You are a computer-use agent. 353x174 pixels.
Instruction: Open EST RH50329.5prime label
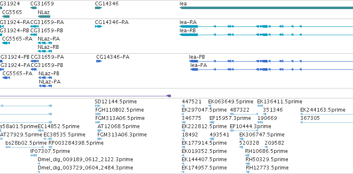pyautogui.click(x=267, y=160)
